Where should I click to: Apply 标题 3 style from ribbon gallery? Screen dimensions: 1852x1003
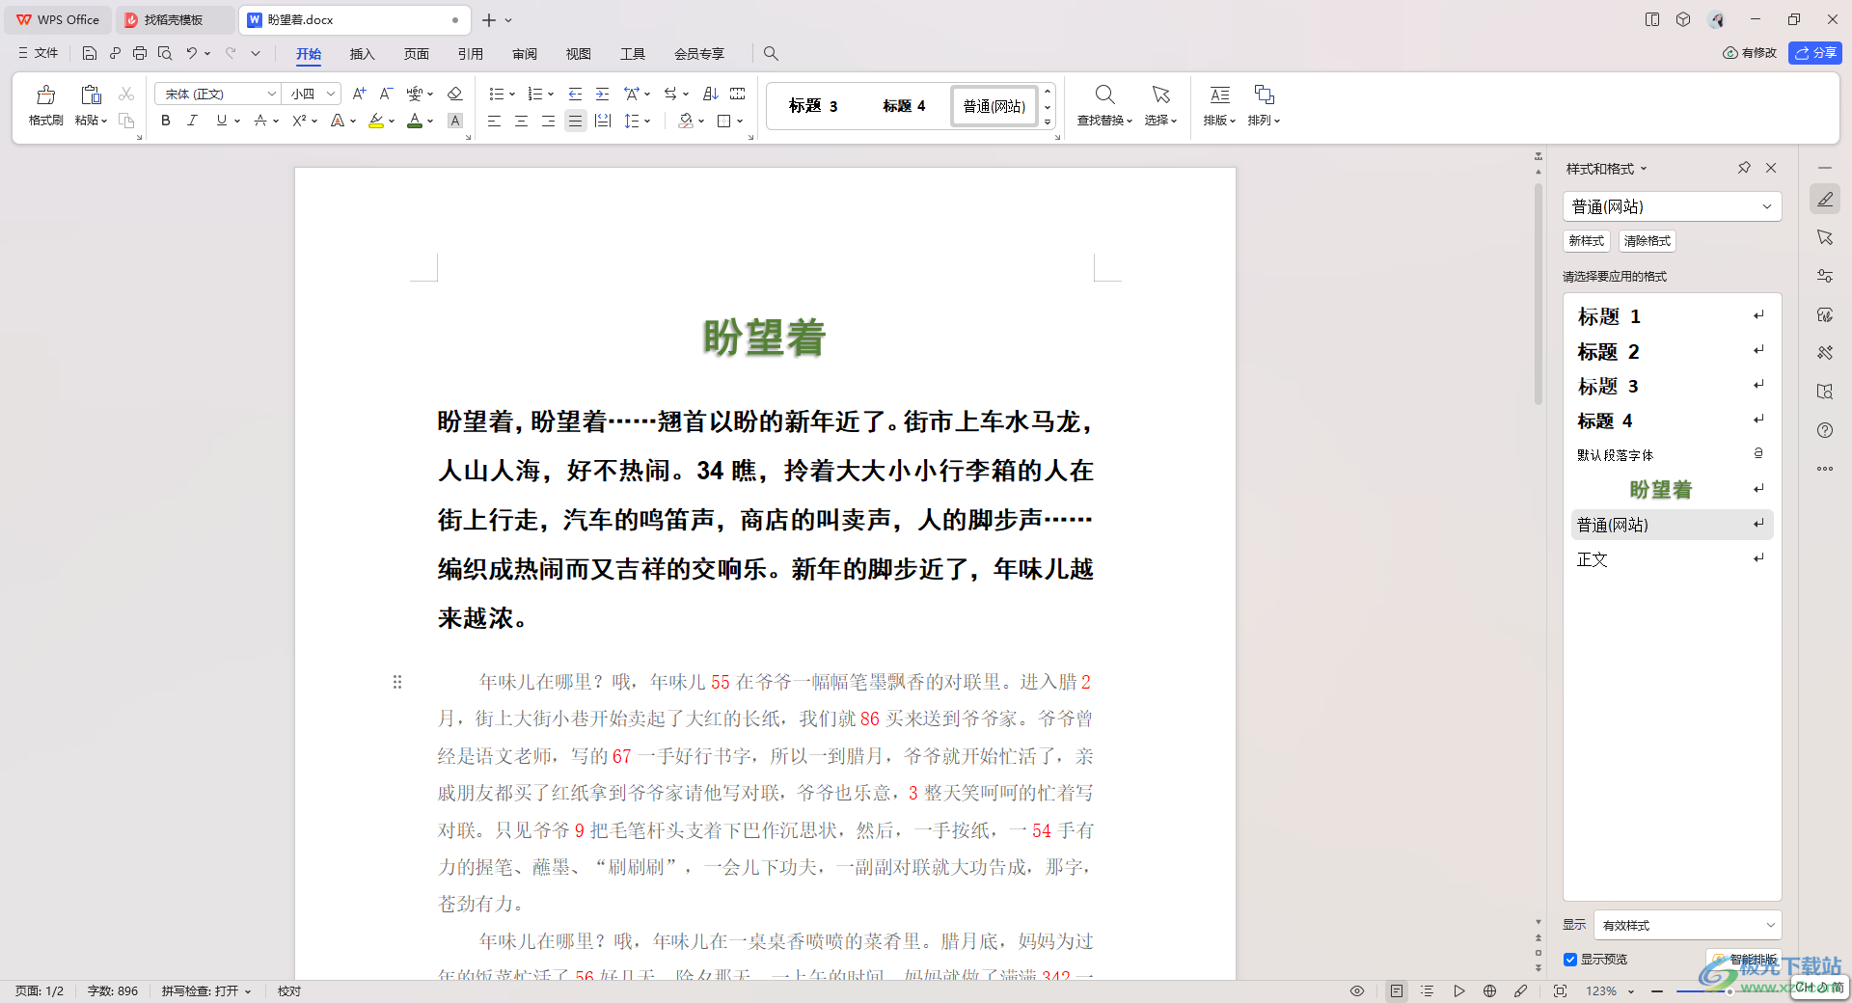pos(813,106)
